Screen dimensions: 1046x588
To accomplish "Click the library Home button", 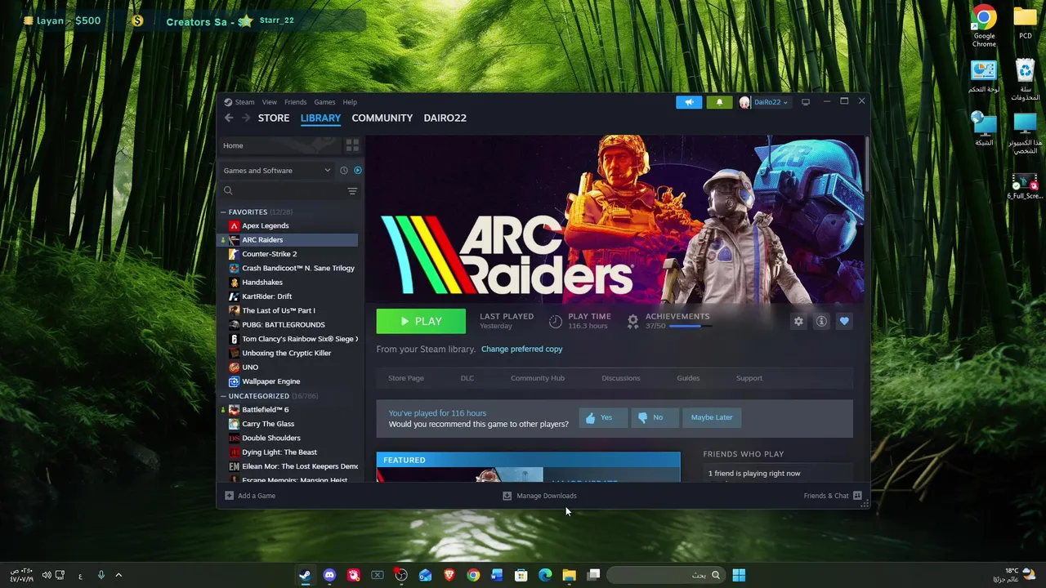I will point(278,145).
